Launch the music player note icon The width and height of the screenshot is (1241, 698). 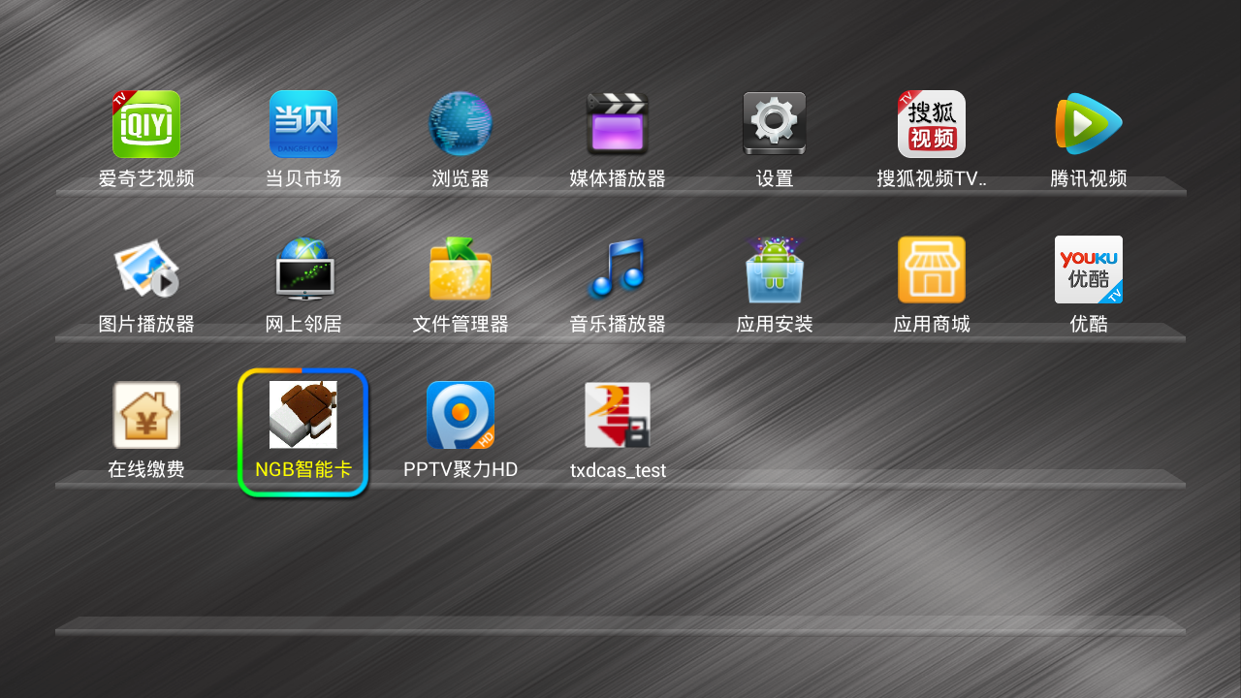point(618,270)
